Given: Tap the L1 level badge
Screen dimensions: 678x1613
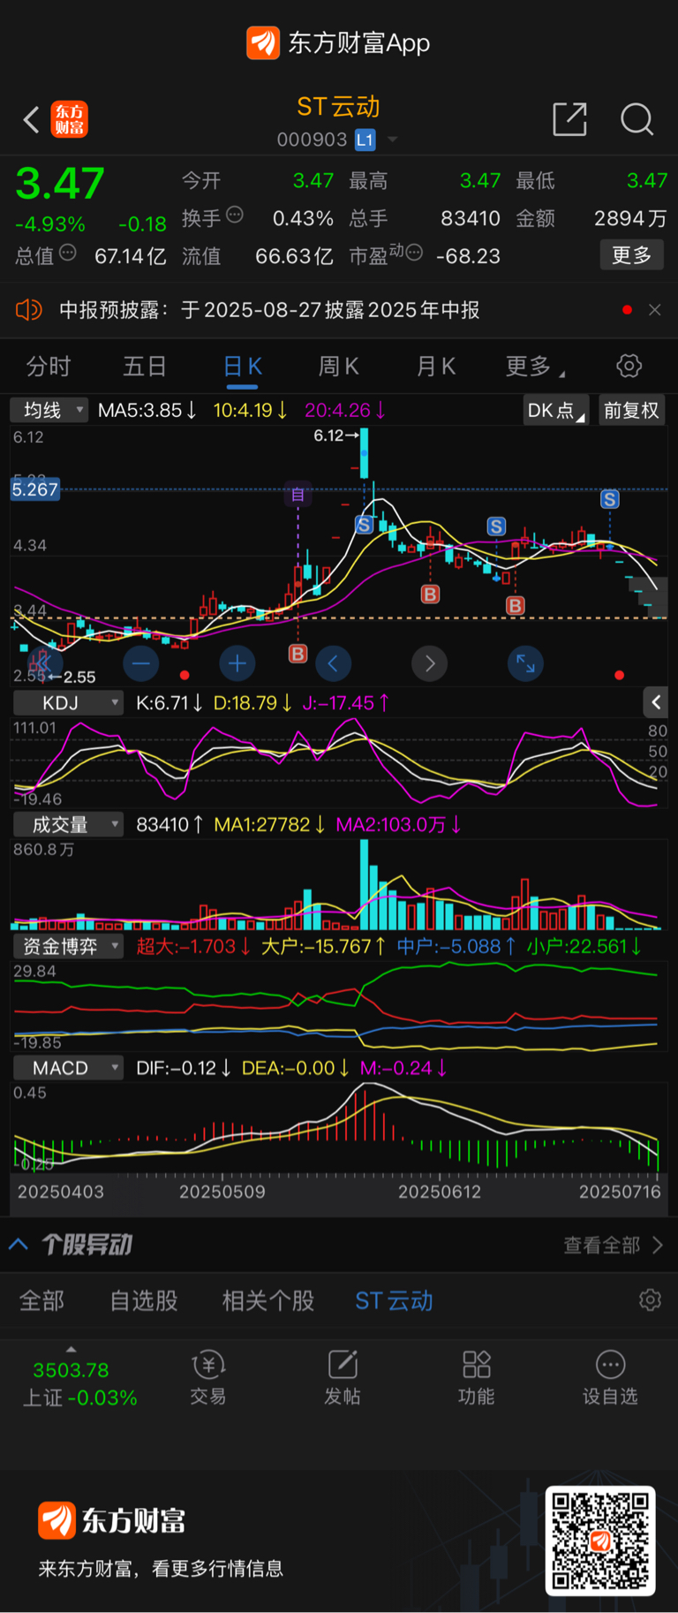Looking at the screenshot, I should tap(365, 140).
